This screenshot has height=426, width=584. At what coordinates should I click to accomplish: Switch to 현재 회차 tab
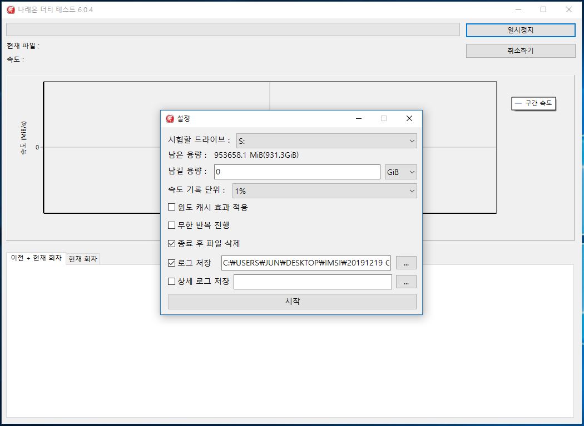pyautogui.click(x=83, y=259)
